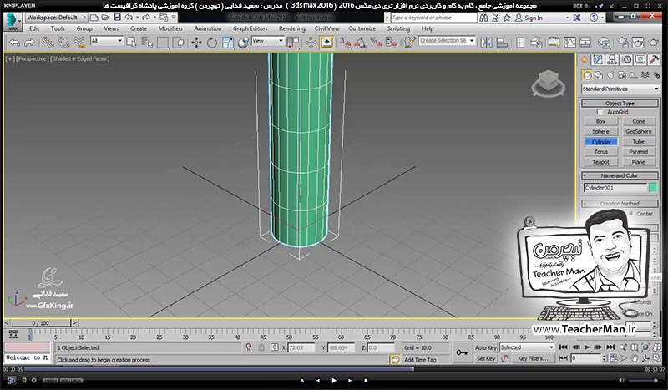Select the Lights category icon in Create panel
Screen dimensions: 668x390
[x=610, y=75]
